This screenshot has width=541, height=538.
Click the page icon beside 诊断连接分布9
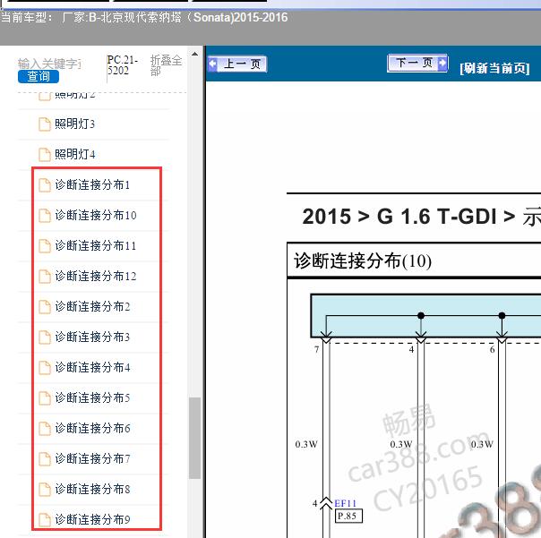[x=45, y=519]
